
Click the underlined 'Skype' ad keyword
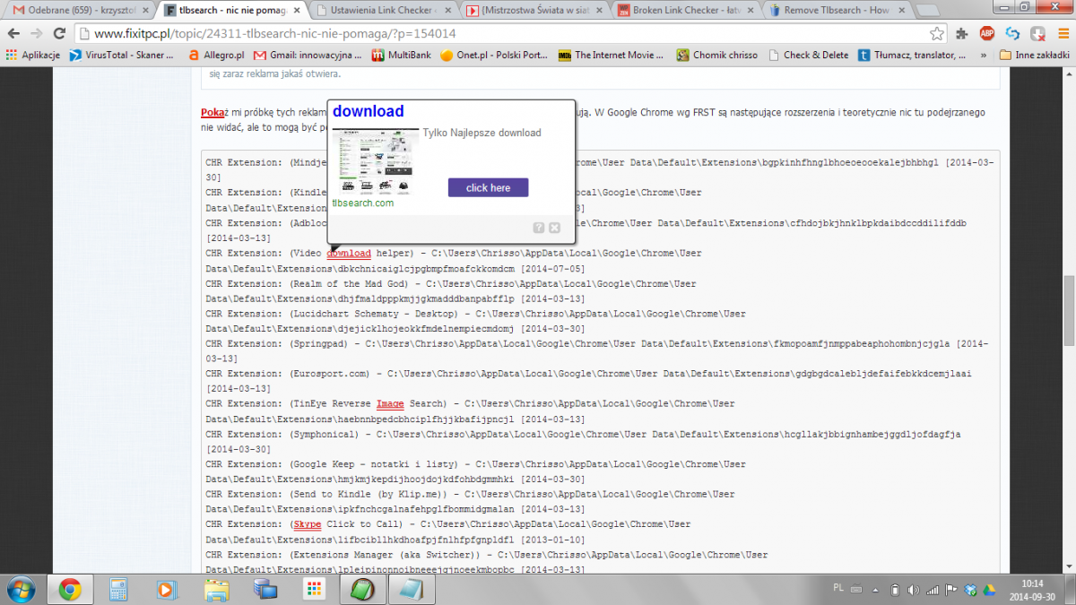pos(307,524)
